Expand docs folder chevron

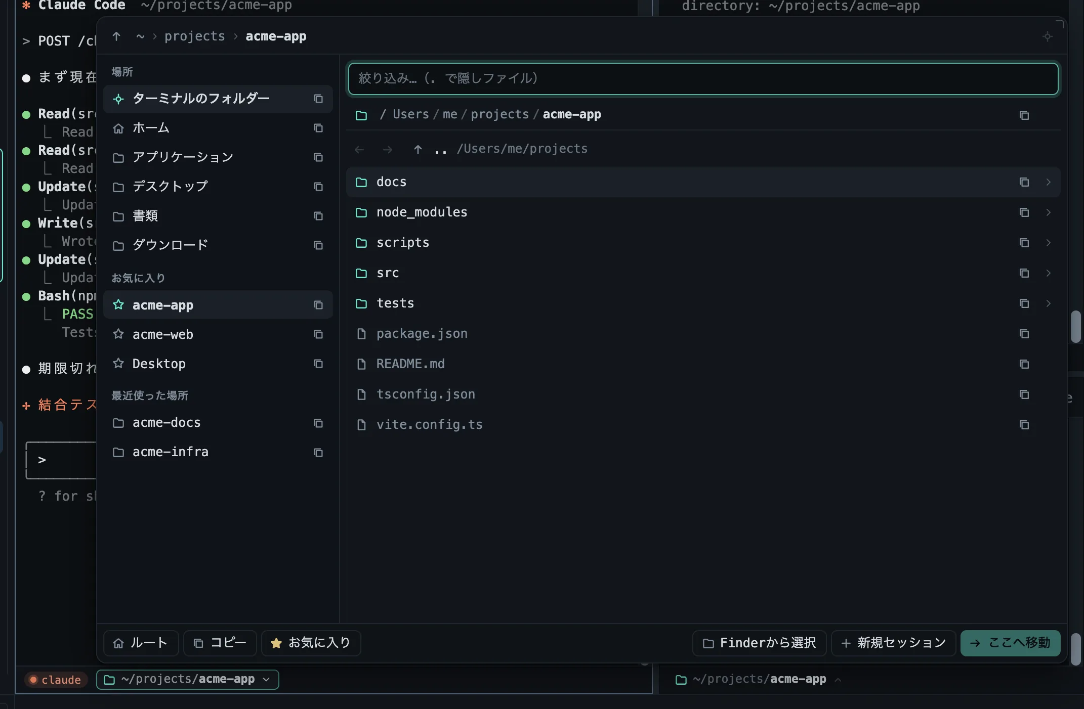pyautogui.click(x=1048, y=182)
